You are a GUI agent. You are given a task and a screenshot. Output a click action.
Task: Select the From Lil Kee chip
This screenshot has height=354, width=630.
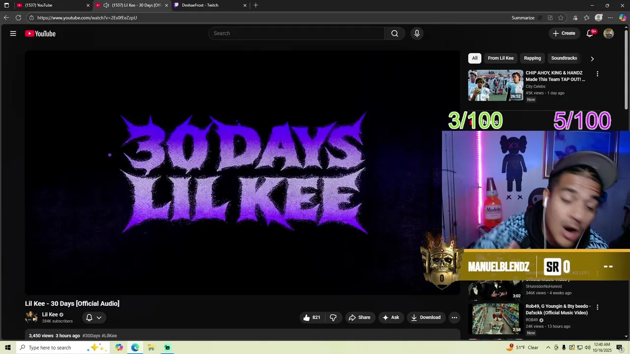pos(501,58)
